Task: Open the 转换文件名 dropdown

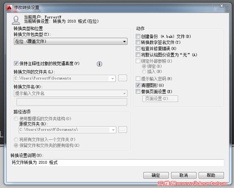Action: pos(70,93)
